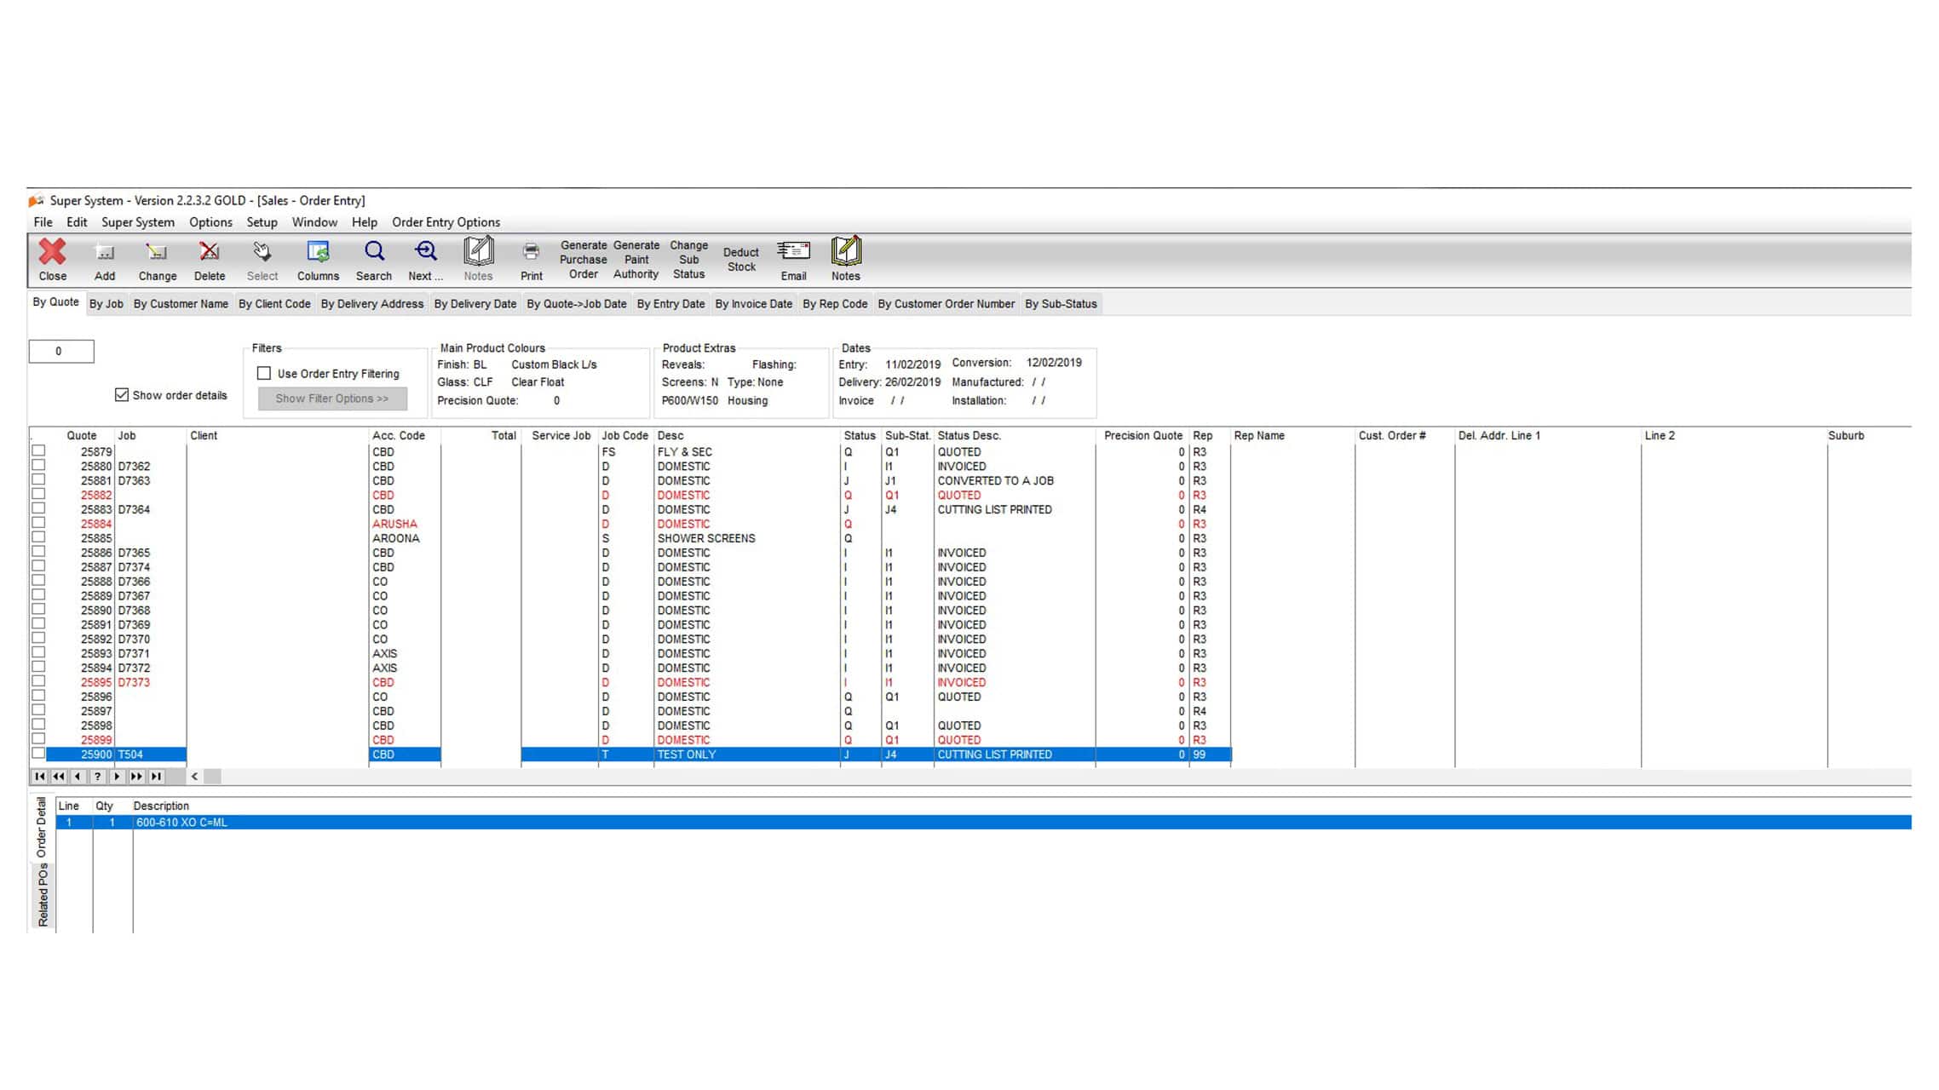Click the quote number input field

(61, 351)
